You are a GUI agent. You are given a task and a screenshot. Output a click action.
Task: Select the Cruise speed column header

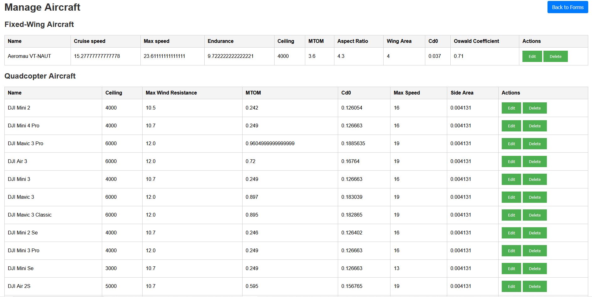click(89, 41)
